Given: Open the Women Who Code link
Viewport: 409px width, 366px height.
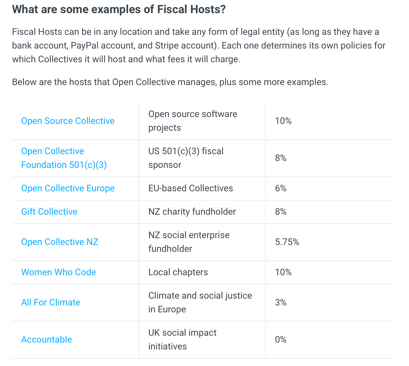Looking at the screenshot, I should [59, 272].
